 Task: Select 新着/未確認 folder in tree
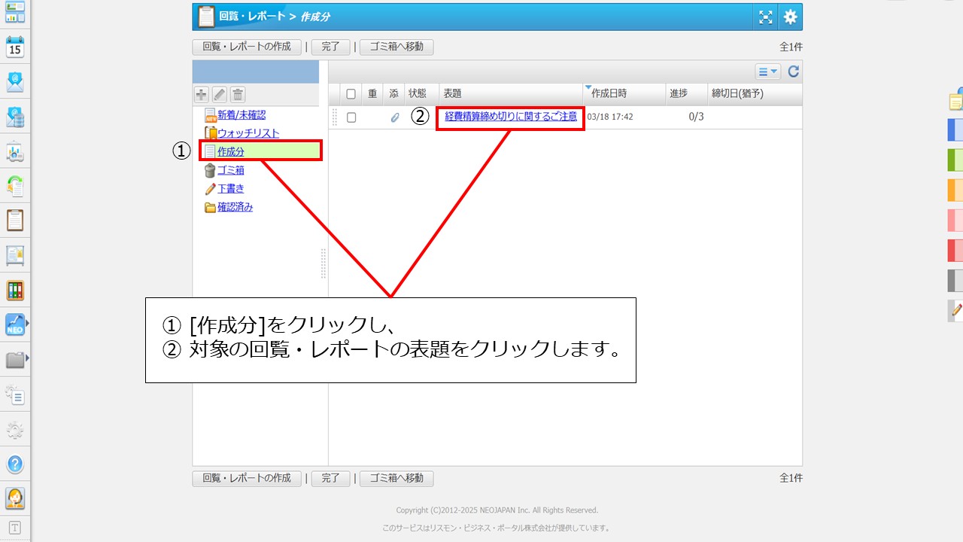[x=241, y=115]
